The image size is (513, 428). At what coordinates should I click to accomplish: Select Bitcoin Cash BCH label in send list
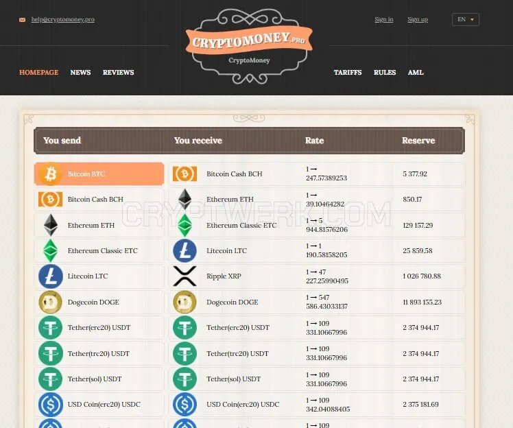95,200
